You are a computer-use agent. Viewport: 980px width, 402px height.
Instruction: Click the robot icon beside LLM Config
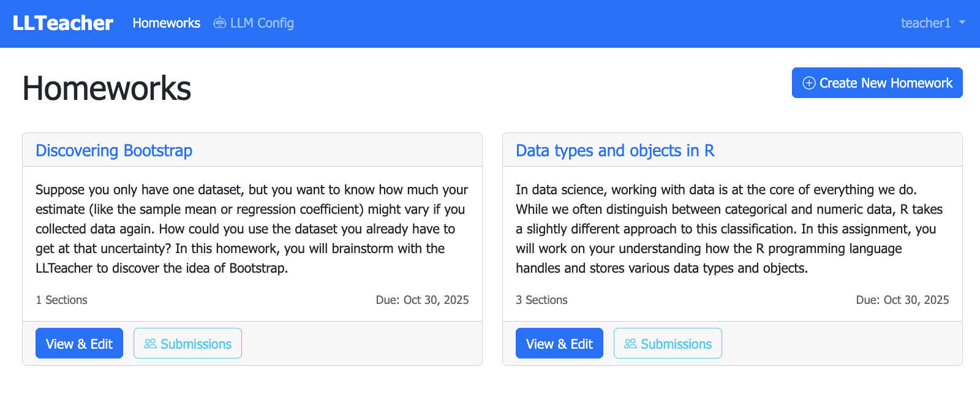pos(219,23)
